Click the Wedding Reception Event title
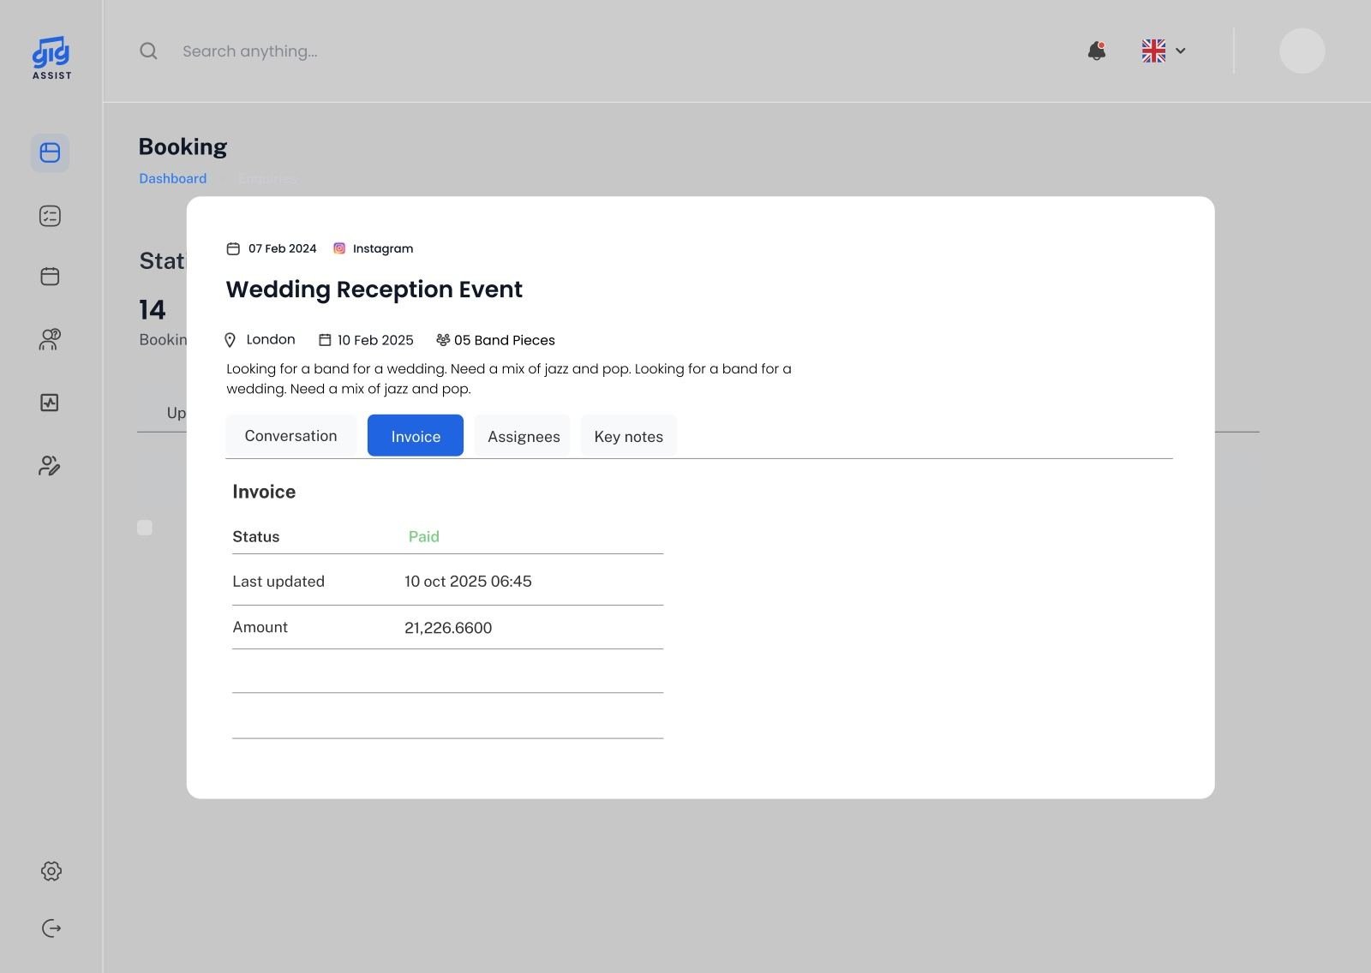This screenshot has width=1371, height=973. [374, 290]
